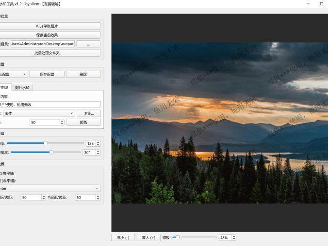The height and width of the screenshot is (246, 328).
Task: Click 浏览... font browse button
Action: 89,113
